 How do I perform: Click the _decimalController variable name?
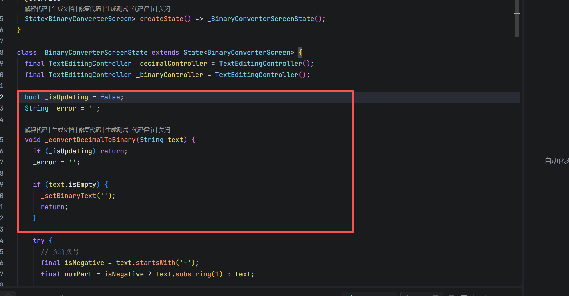[x=171, y=63]
